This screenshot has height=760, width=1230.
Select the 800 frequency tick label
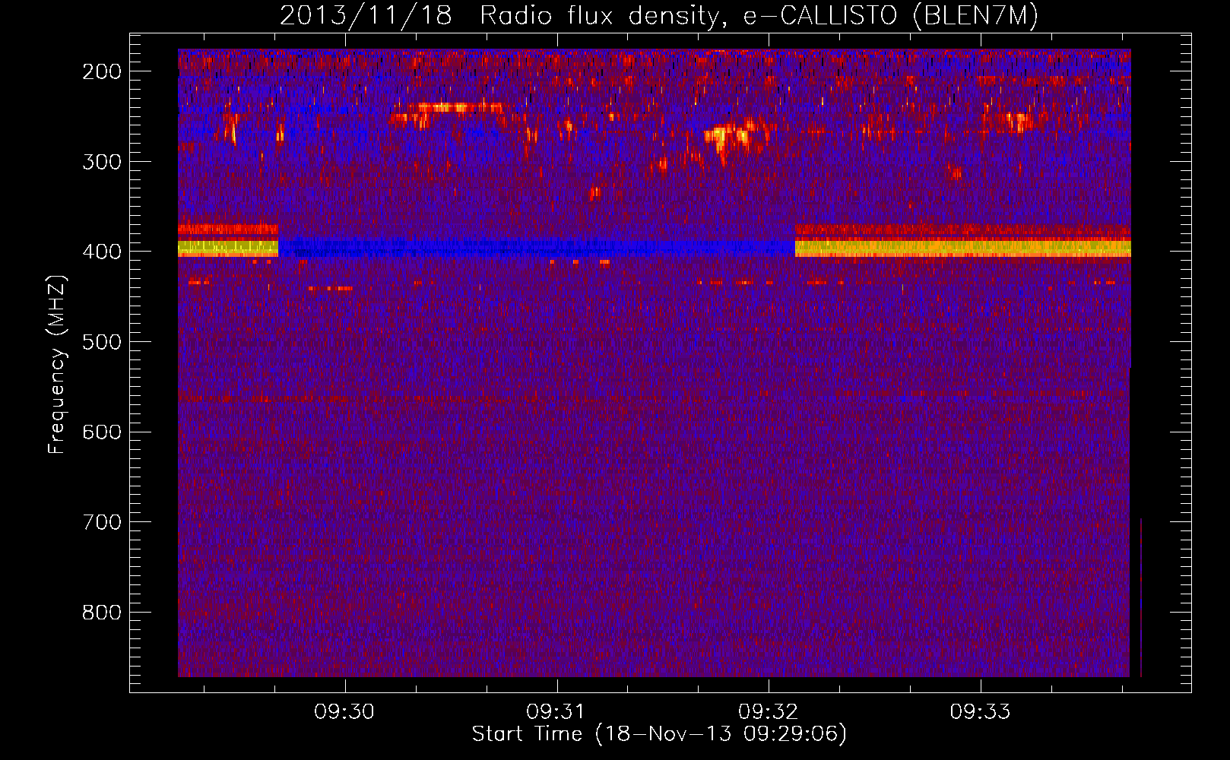pyautogui.click(x=102, y=613)
